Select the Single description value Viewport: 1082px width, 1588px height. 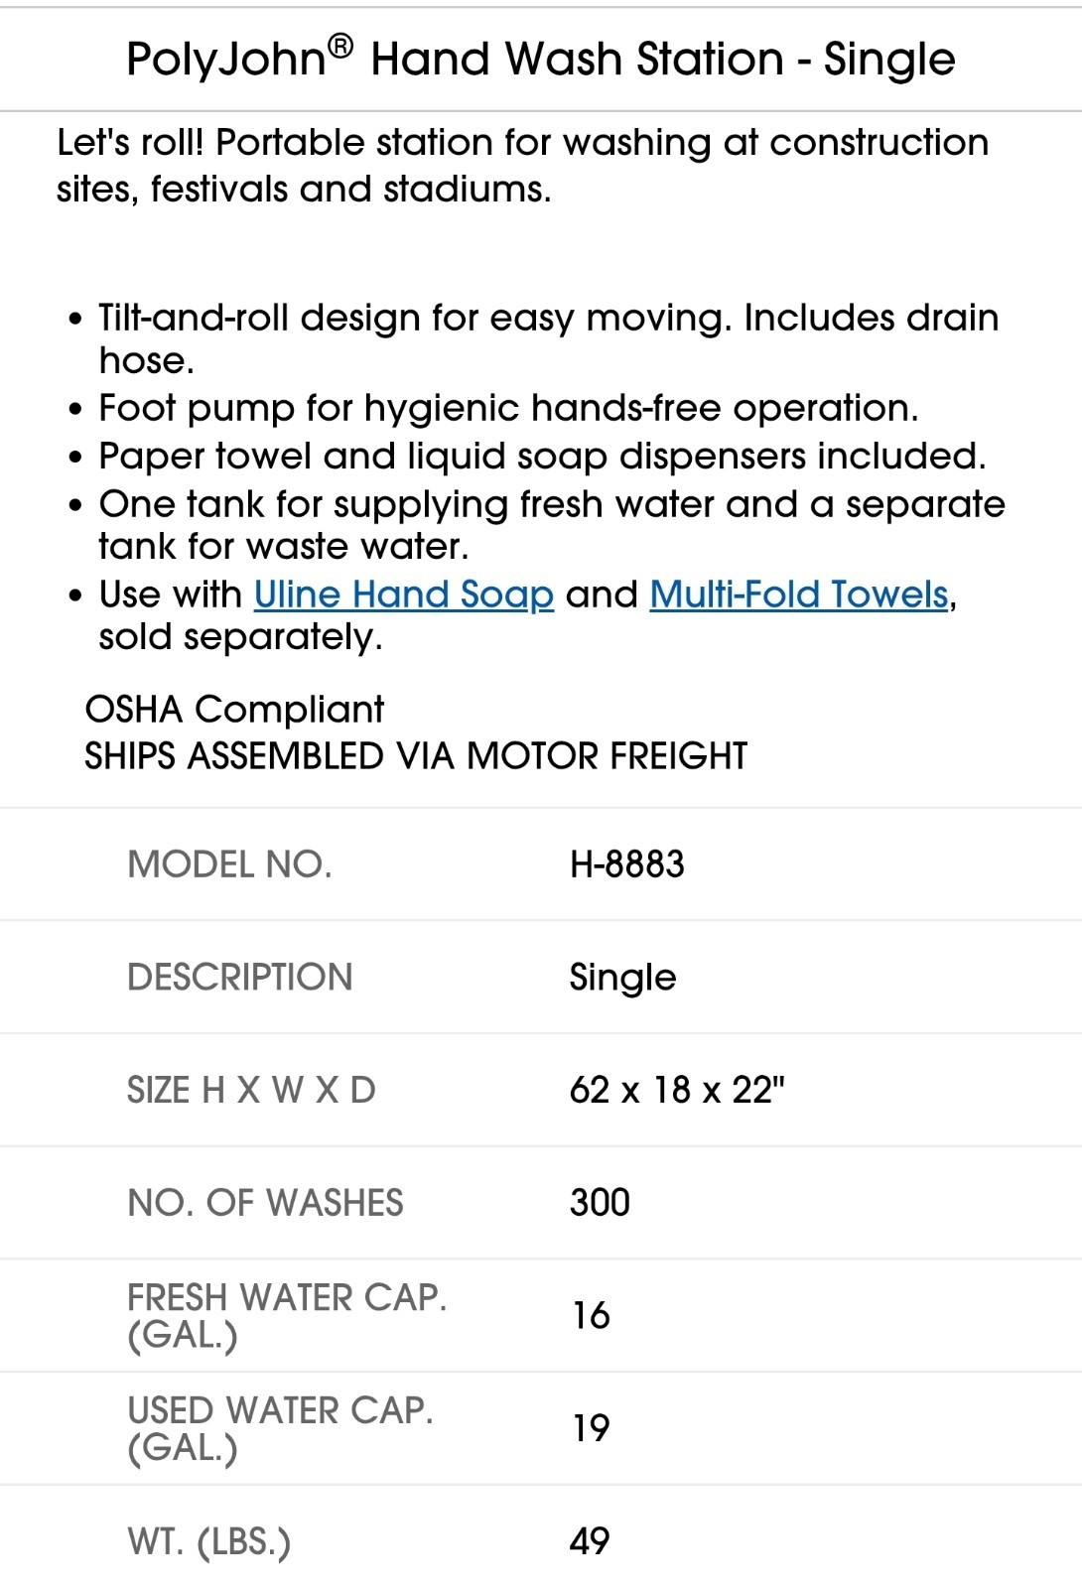coord(622,978)
